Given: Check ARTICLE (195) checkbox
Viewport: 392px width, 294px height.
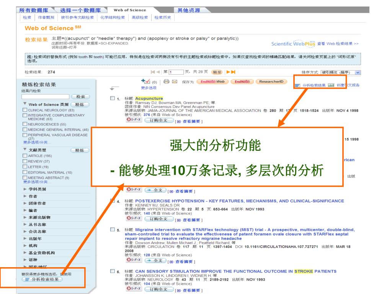Looking at the screenshot, I should click(25, 155).
